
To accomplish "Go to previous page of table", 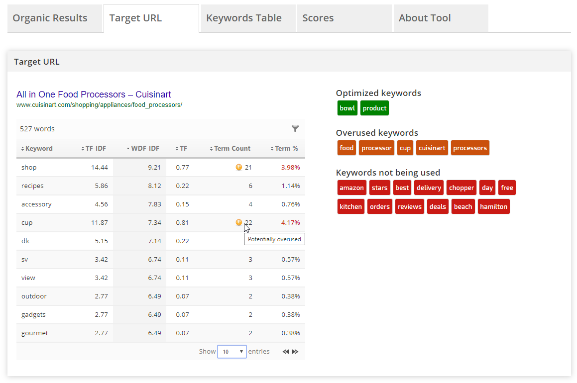I will (x=286, y=352).
